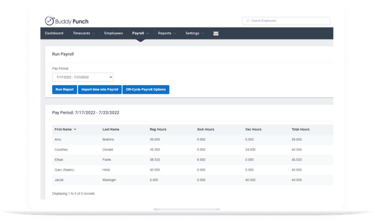Expand the Reports dropdown chevron

click(175, 33)
